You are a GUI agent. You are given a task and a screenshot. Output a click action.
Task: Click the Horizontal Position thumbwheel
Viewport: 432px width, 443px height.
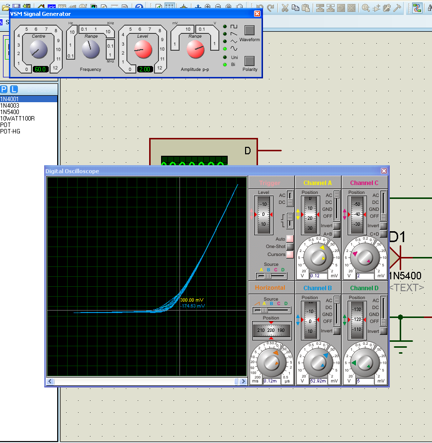pos(271,330)
